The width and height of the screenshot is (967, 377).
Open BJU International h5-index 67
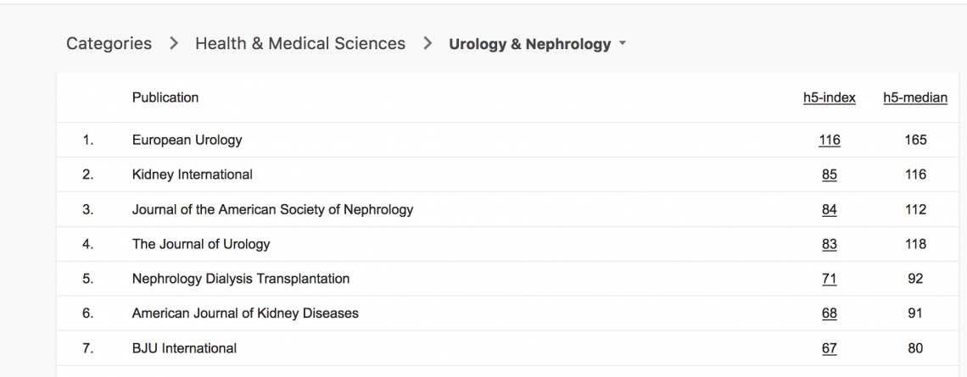tap(829, 348)
